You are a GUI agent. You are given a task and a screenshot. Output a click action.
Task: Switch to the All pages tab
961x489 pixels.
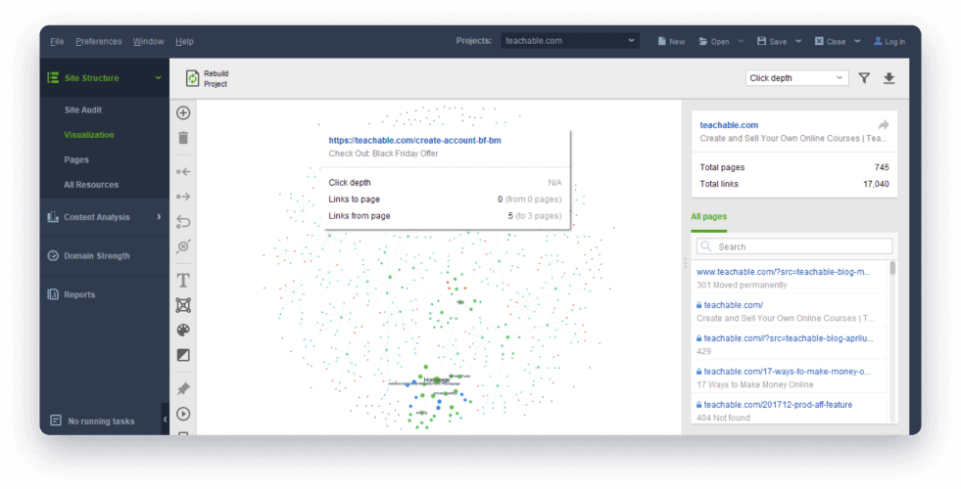708,217
